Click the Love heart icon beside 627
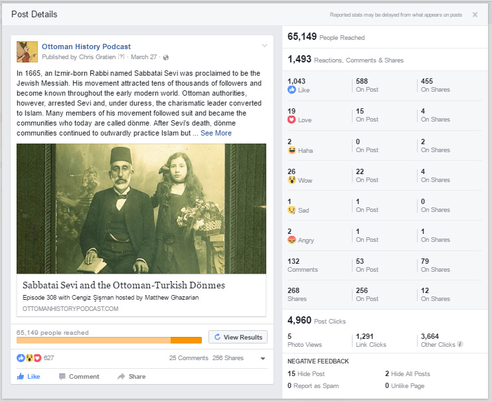This screenshot has width=492, height=402. coord(37,357)
